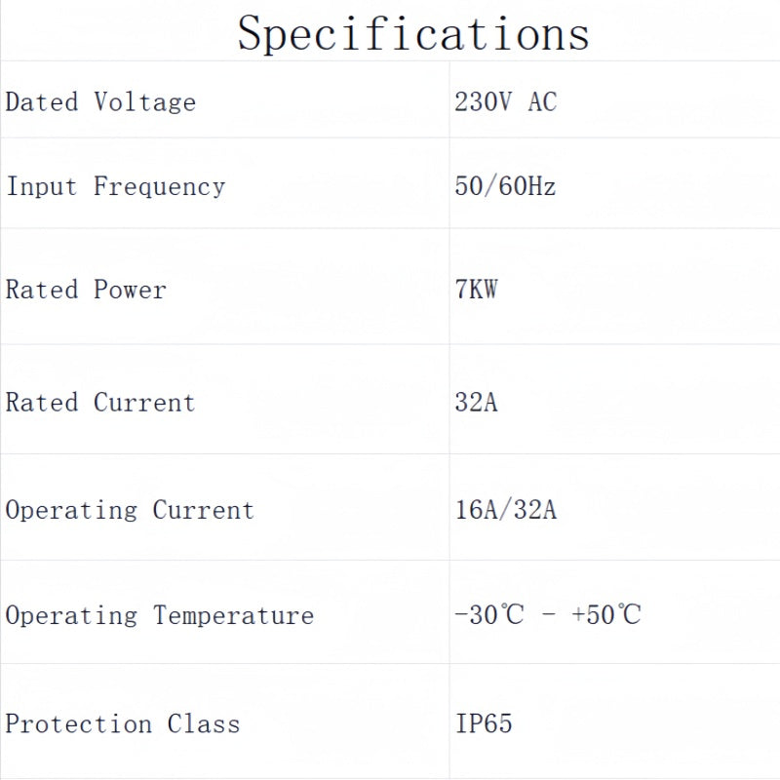Select the word Frequency in the table
The image size is (780, 780).
click(159, 187)
